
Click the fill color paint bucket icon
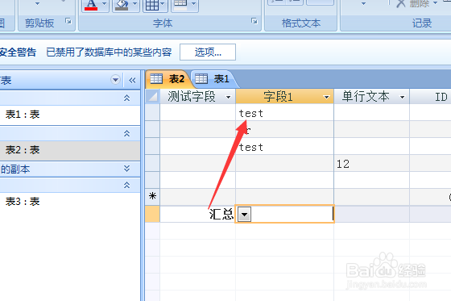click(122, 5)
